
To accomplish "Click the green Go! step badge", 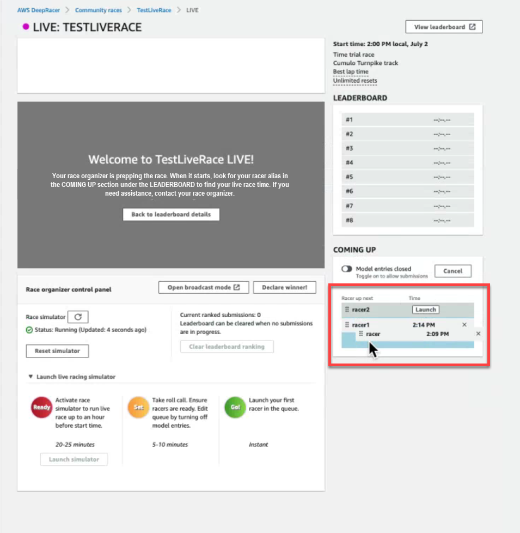I will click(235, 407).
